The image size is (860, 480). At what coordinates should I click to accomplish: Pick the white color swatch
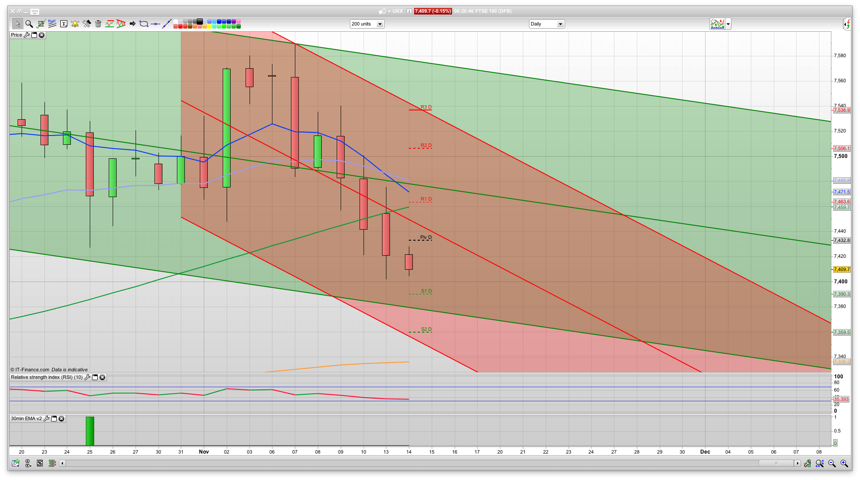tap(176, 22)
